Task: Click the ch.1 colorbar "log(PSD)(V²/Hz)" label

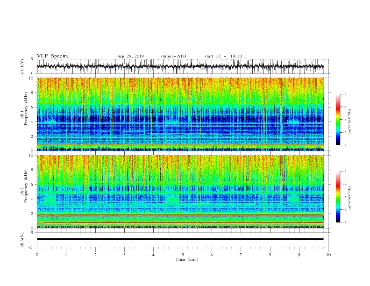Action: point(349,122)
